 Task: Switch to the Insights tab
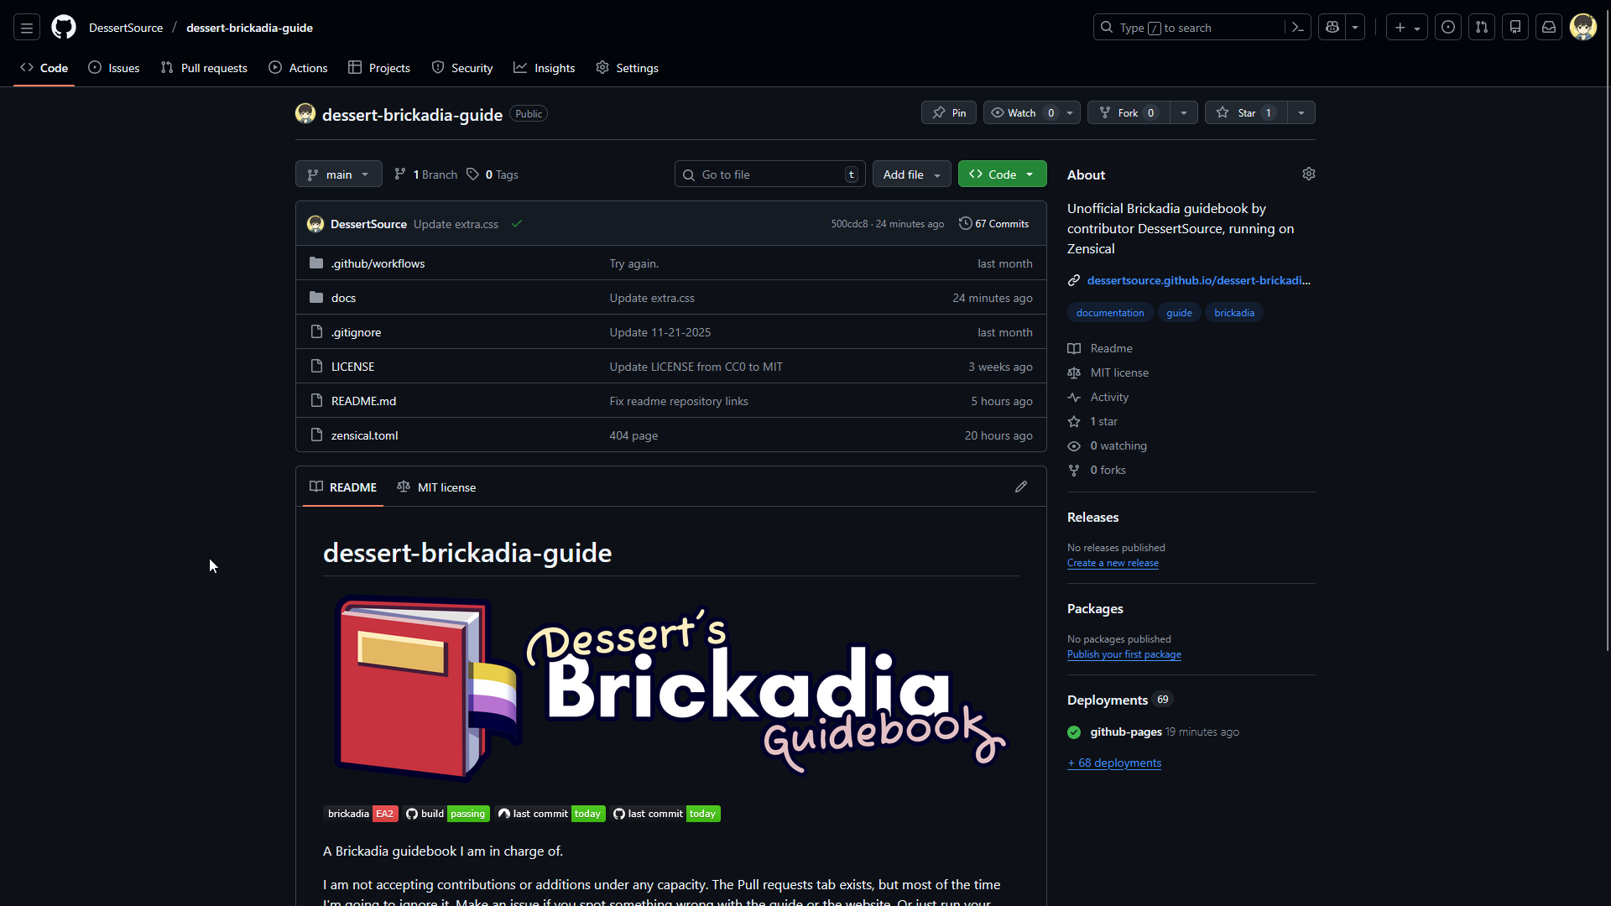544,68
